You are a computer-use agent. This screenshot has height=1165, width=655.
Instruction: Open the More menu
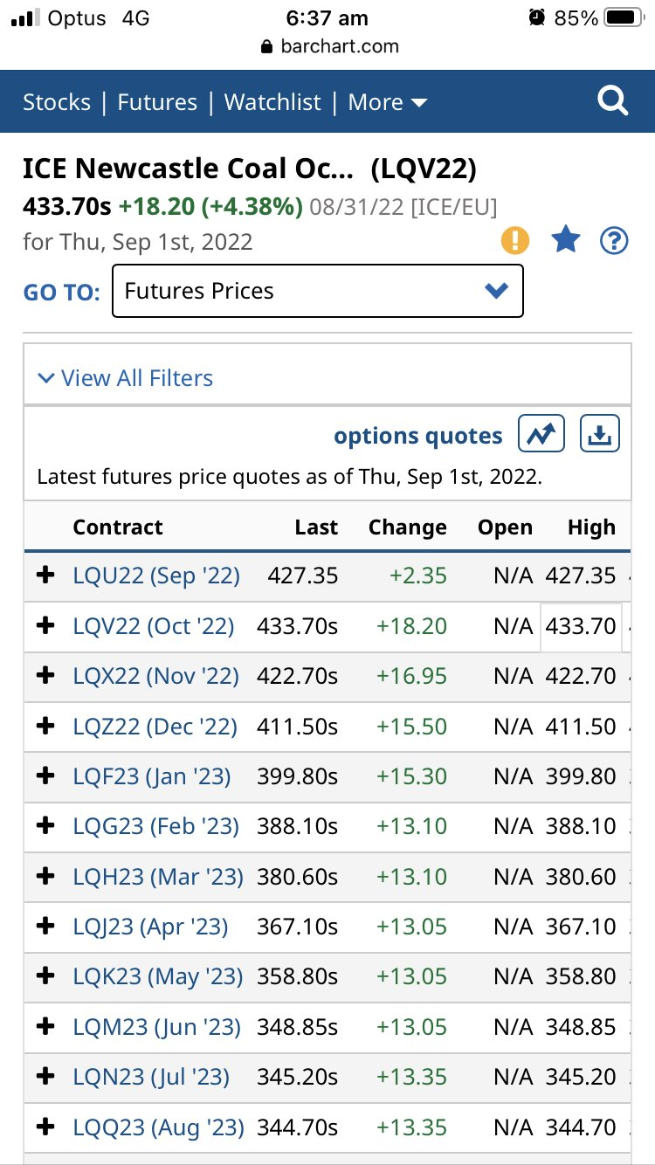pos(388,102)
